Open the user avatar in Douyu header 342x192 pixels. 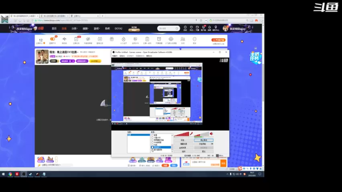click(226, 28)
